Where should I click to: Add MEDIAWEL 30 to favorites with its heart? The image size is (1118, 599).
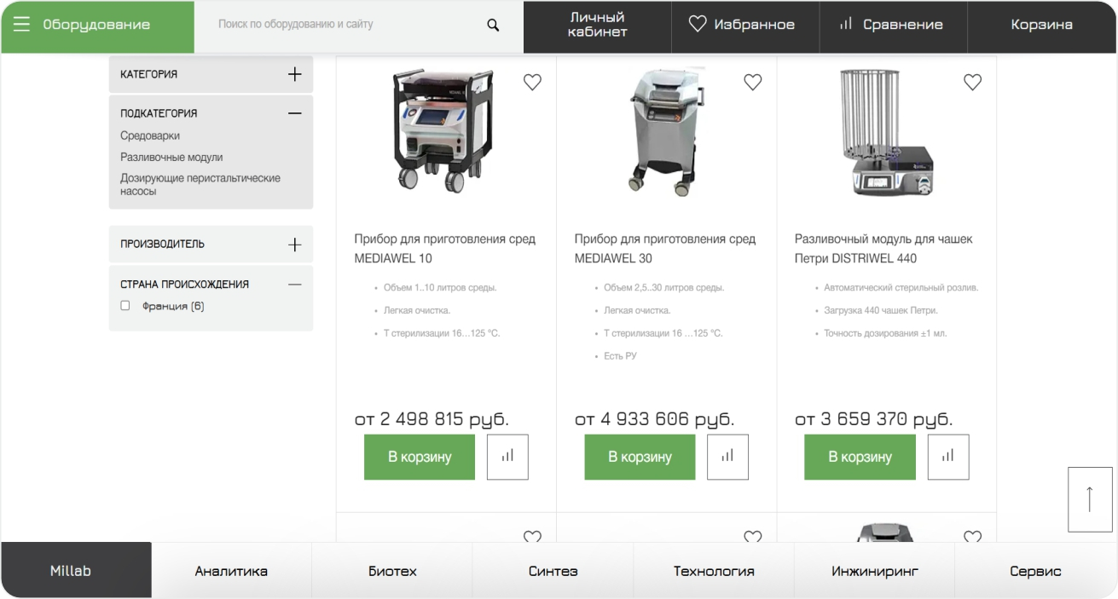[752, 83]
